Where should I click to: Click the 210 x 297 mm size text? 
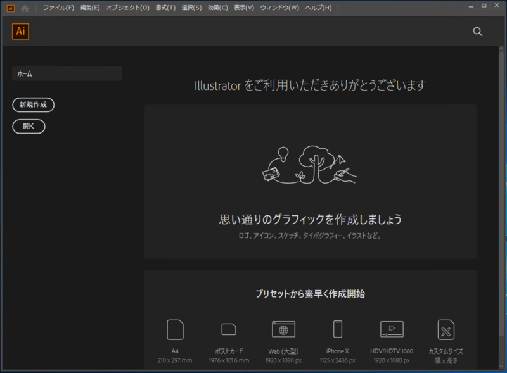[175, 360]
